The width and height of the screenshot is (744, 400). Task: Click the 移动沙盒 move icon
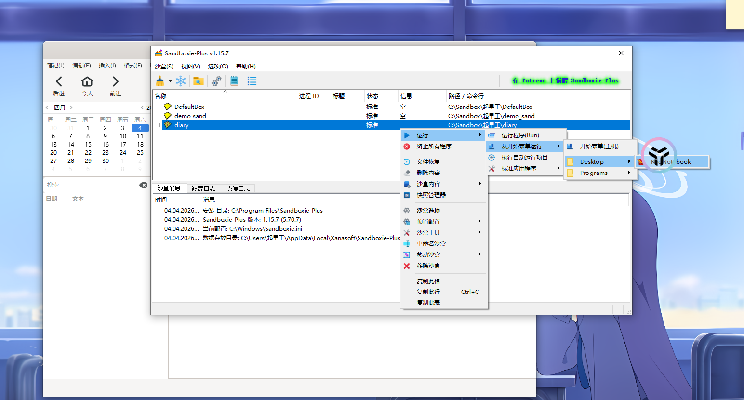coord(407,255)
